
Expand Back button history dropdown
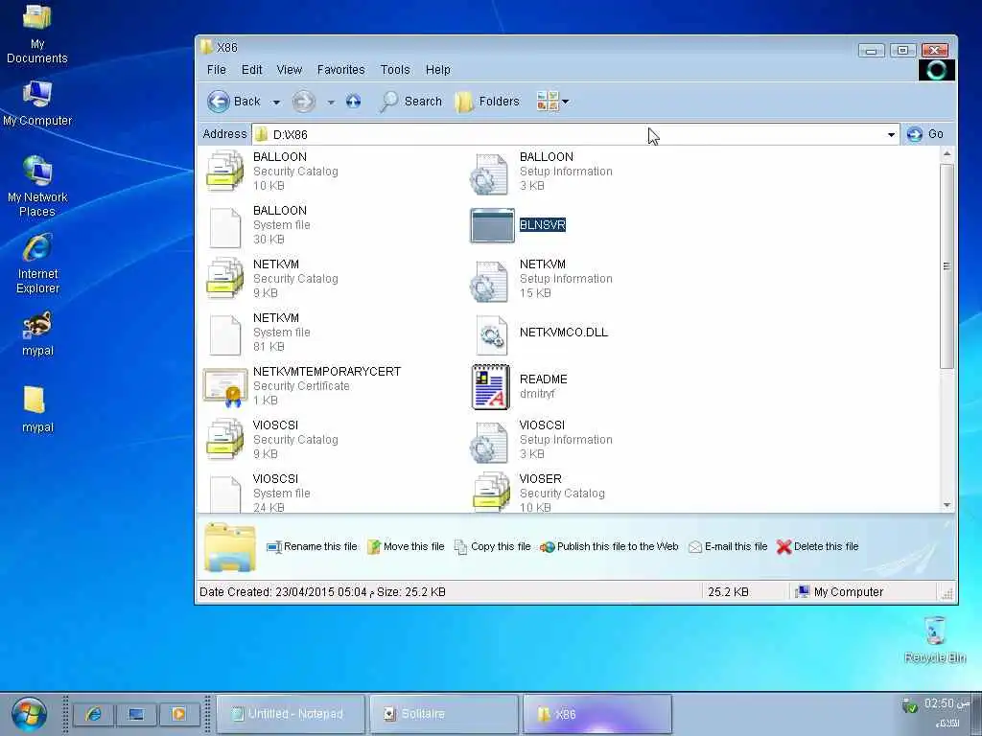tap(276, 102)
